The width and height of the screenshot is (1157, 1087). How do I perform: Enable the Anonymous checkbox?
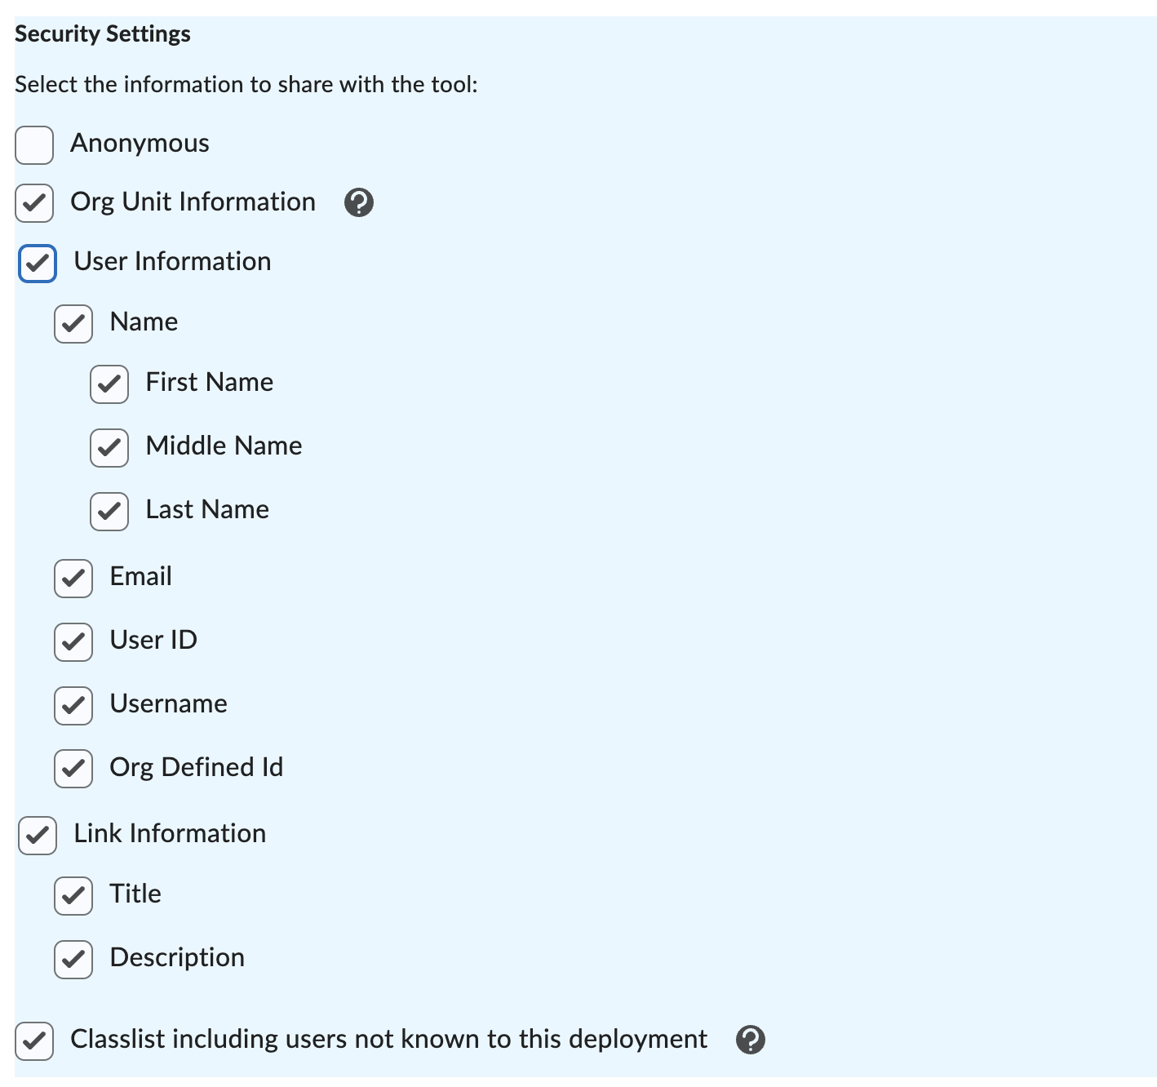pyautogui.click(x=34, y=144)
